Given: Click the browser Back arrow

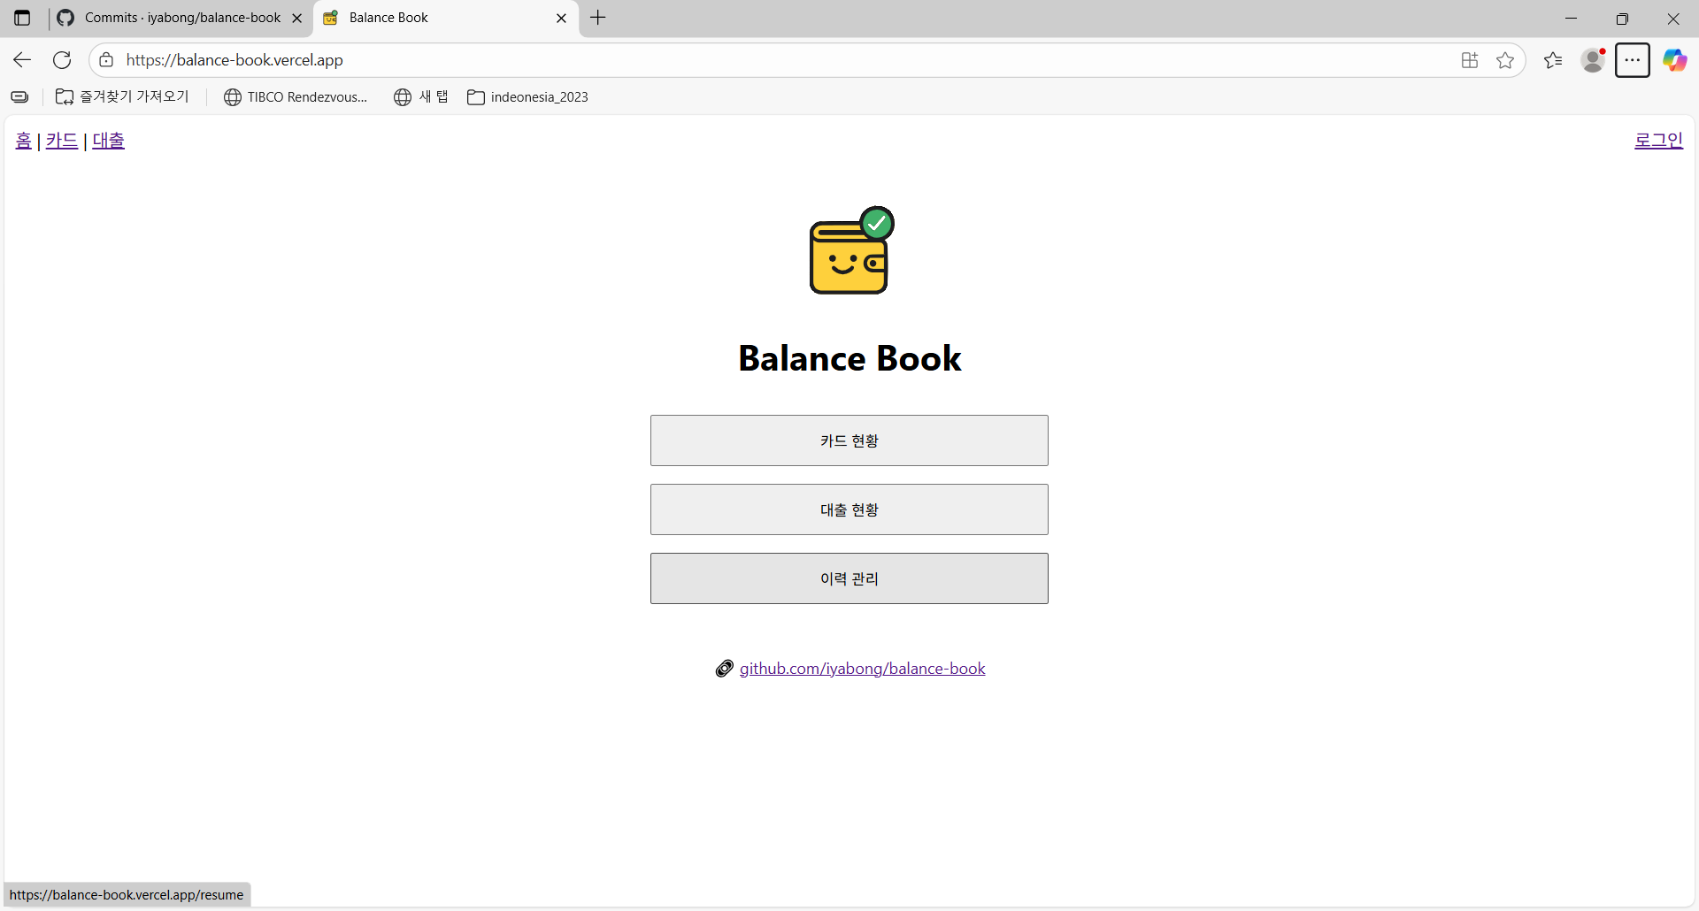Looking at the screenshot, I should tap(22, 60).
